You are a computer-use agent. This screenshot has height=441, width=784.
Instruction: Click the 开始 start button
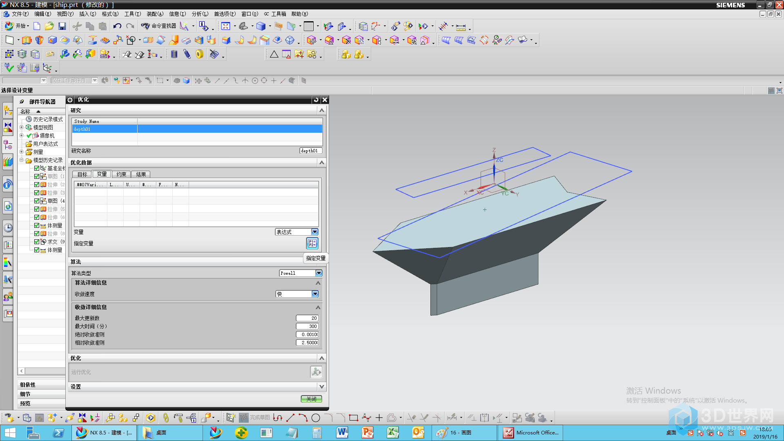pyautogui.click(x=17, y=26)
